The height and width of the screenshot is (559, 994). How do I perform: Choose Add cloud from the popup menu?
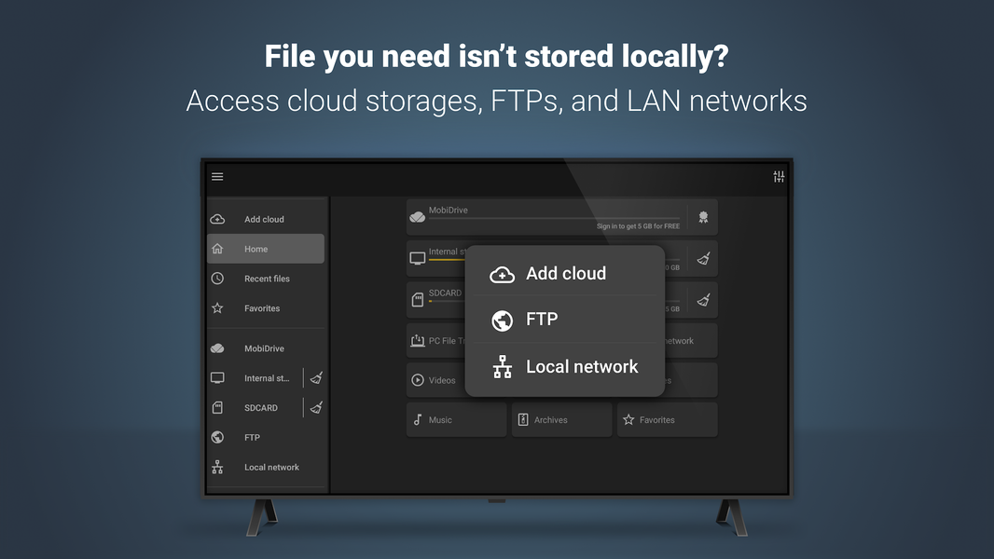click(565, 273)
